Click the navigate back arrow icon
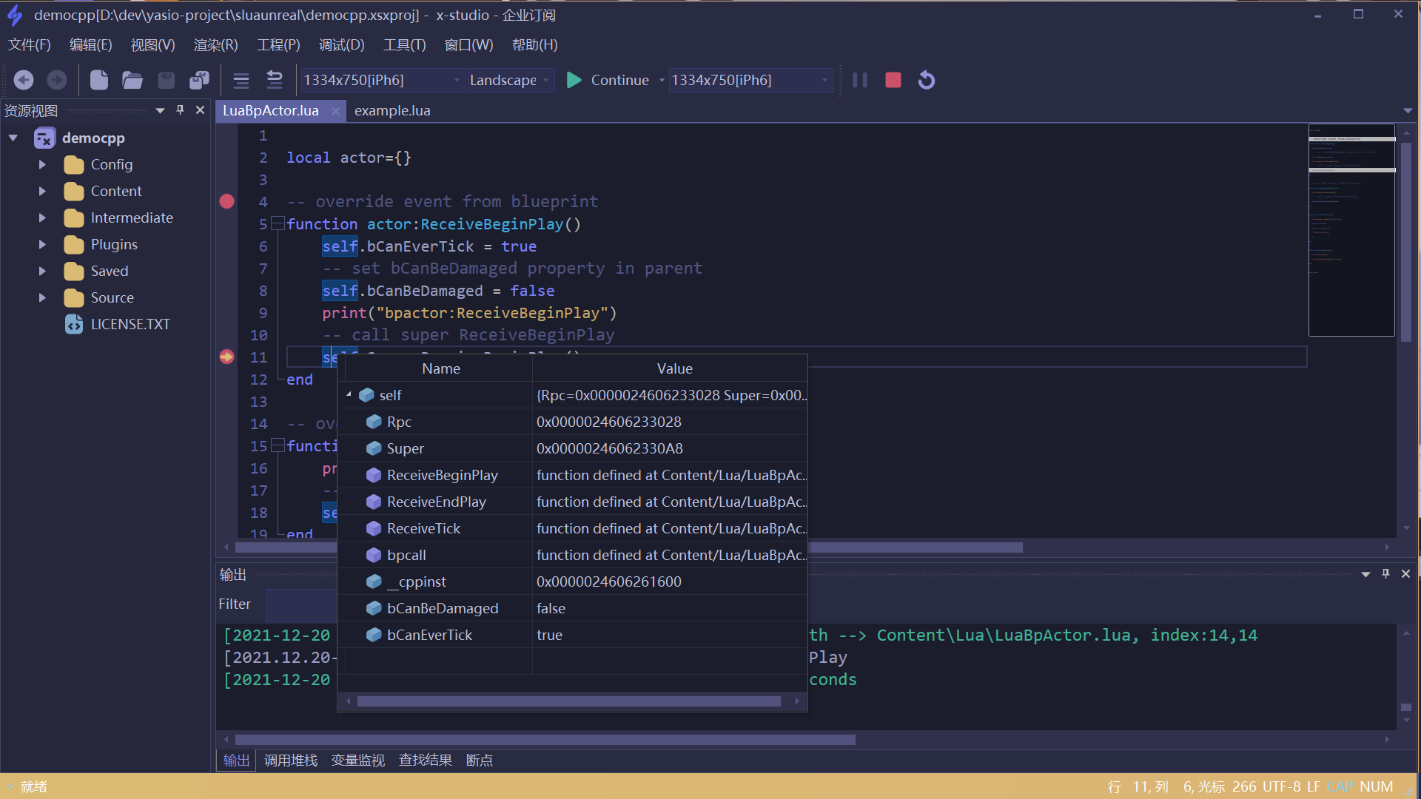This screenshot has height=799, width=1421. click(x=24, y=80)
